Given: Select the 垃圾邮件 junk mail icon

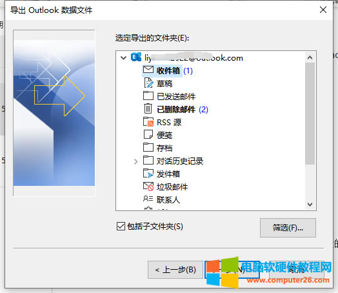Looking at the screenshot, I should pos(148,187).
